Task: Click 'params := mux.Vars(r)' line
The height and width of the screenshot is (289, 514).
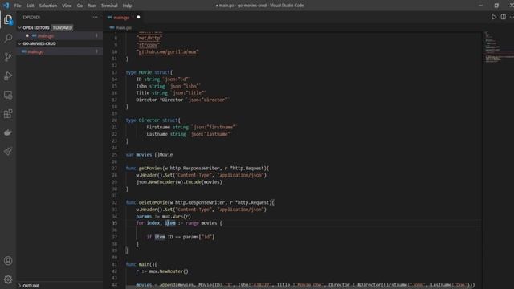Action: (x=163, y=216)
